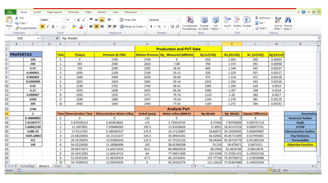Switch to the Developer tab
This screenshot has width=328, height=183.
131,12
